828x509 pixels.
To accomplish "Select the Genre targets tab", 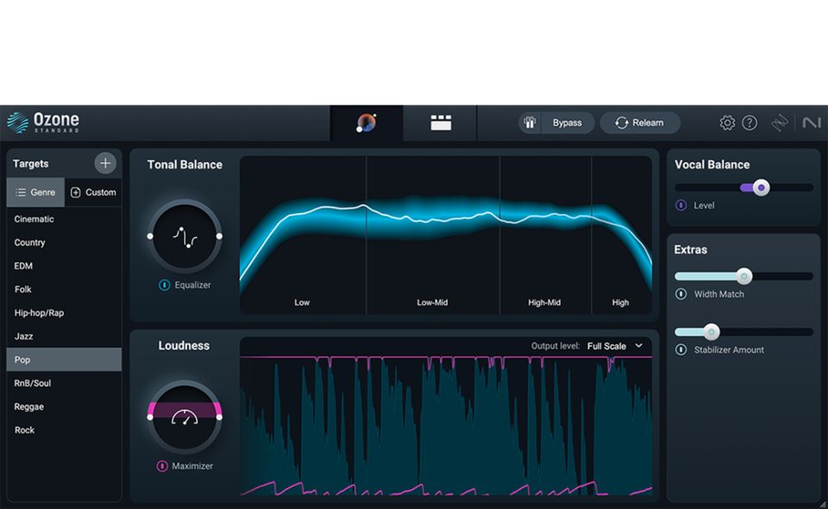I will 35,192.
